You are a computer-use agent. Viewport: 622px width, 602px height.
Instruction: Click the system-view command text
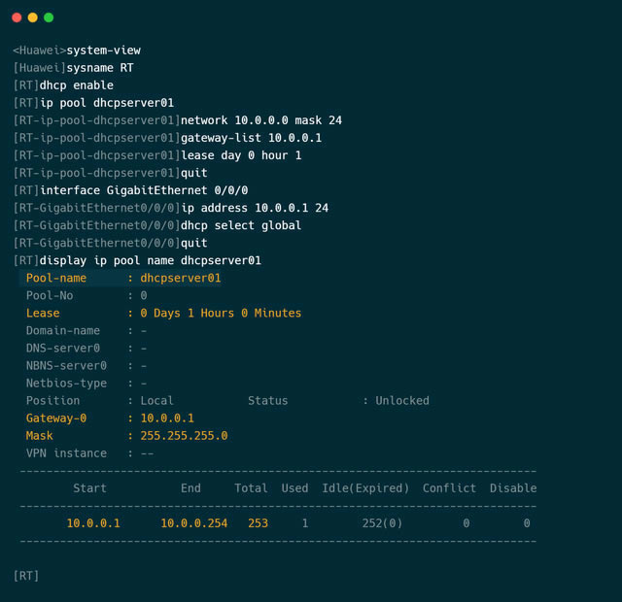coord(103,50)
